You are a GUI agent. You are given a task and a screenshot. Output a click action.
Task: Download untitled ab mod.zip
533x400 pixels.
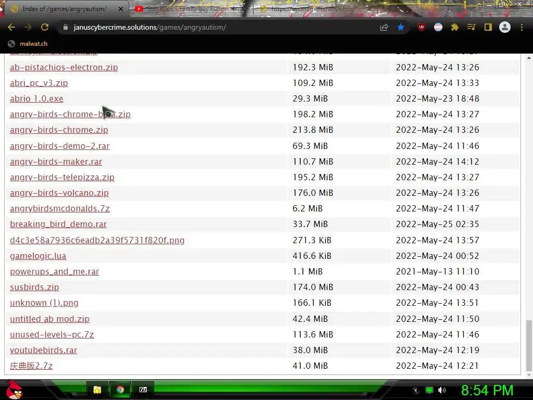coord(49,319)
